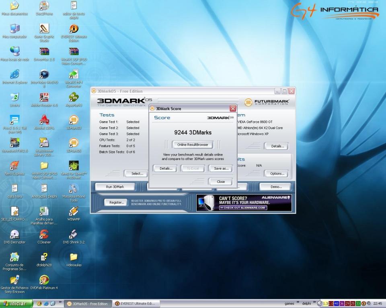Select the WINAMP desktop icon
The width and height of the screenshot is (386, 308).
click(74, 214)
